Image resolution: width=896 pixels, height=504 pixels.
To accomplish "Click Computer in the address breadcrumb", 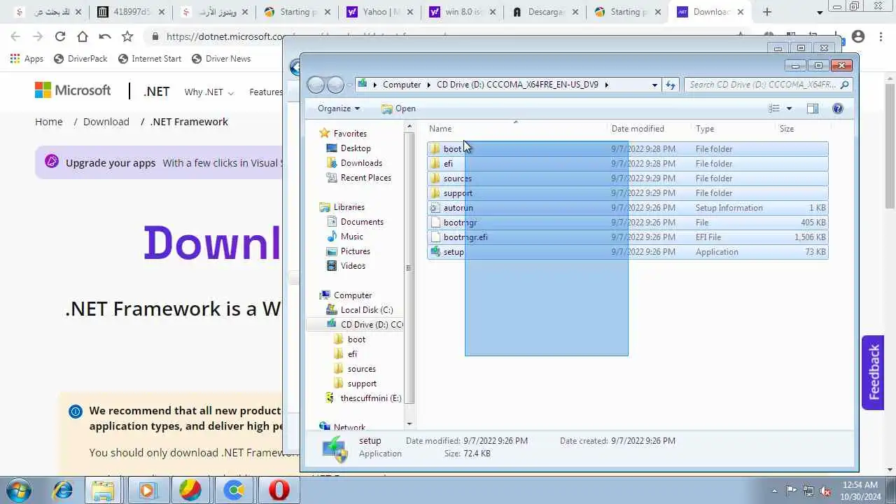I will 402,85.
